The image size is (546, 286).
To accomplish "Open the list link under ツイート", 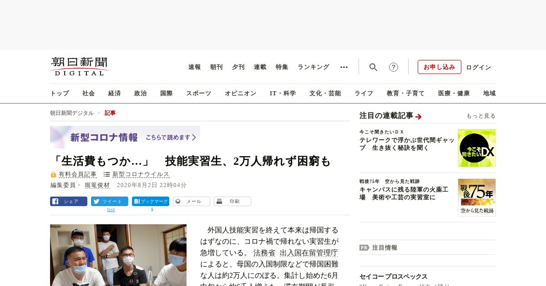I will pos(111,210).
